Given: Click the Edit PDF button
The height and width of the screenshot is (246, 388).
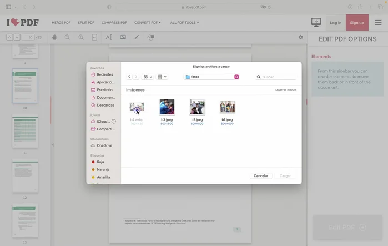Looking at the screenshot, I should point(347,228).
